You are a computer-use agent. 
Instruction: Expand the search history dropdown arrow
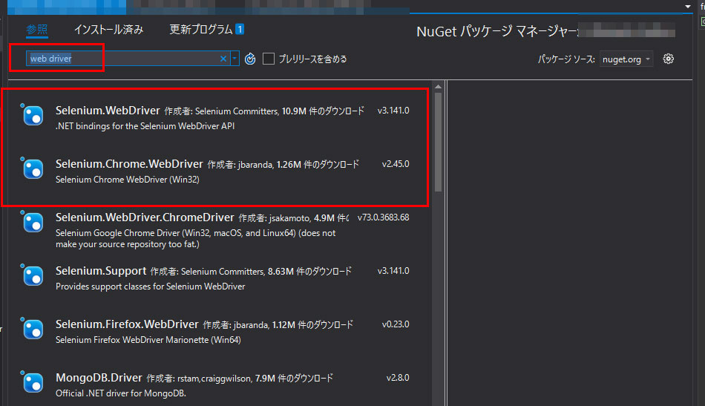pos(235,59)
